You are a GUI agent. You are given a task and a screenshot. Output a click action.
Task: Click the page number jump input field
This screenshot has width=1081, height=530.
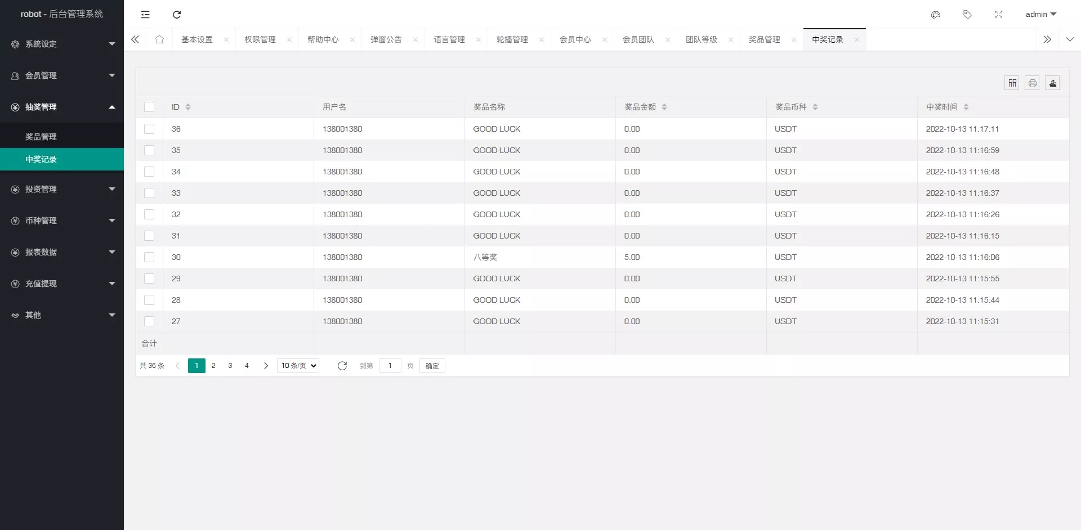pos(390,366)
